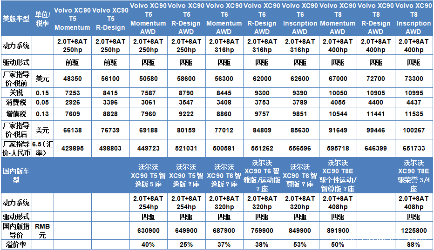Click the RMB 元 unit cell
The width and height of the screenshot is (434, 250).
pyautogui.click(x=43, y=230)
